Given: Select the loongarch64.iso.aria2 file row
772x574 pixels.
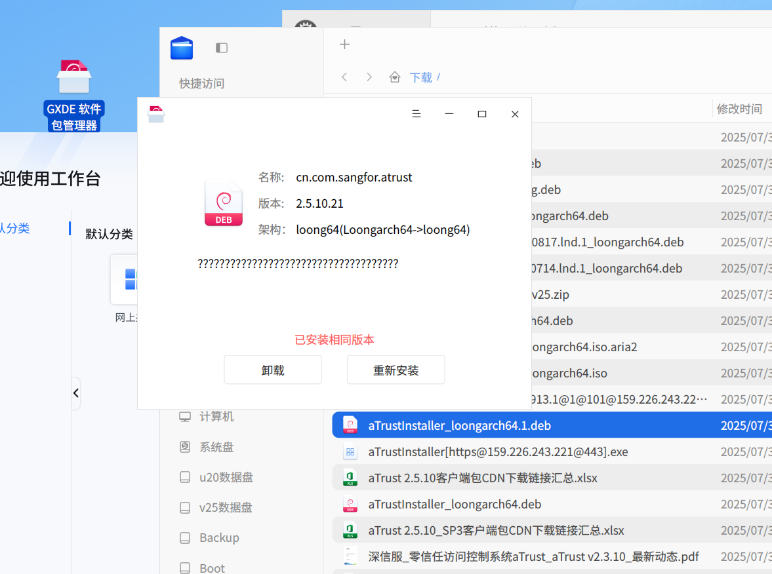Looking at the screenshot, I should pyautogui.click(x=652, y=347).
